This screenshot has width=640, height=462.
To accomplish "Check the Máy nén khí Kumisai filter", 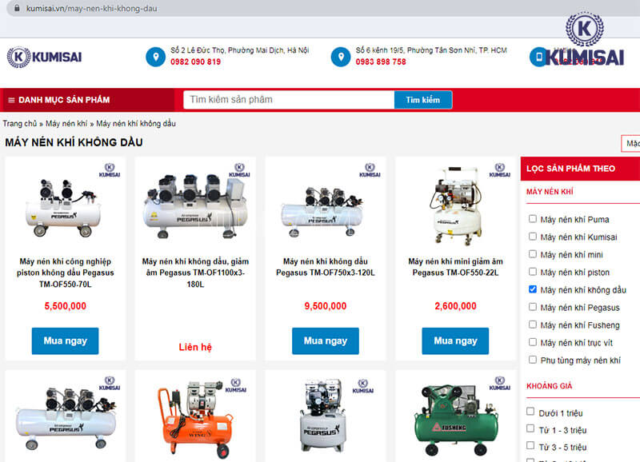I will coord(532,237).
